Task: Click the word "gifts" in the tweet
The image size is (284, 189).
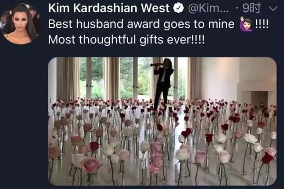Action: (151, 40)
